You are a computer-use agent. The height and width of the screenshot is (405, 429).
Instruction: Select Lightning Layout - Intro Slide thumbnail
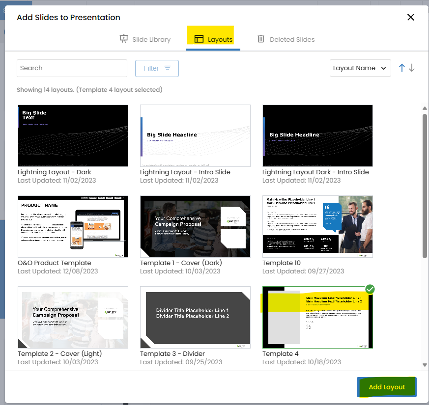pos(195,135)
